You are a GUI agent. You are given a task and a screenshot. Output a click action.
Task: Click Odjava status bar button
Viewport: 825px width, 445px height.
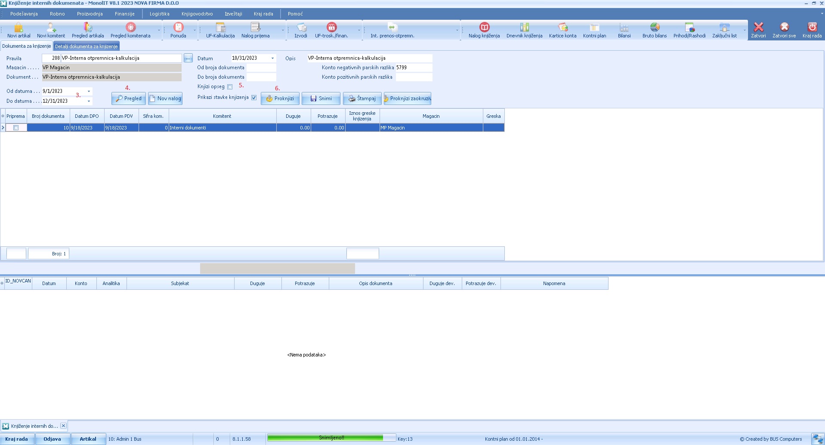52,439
